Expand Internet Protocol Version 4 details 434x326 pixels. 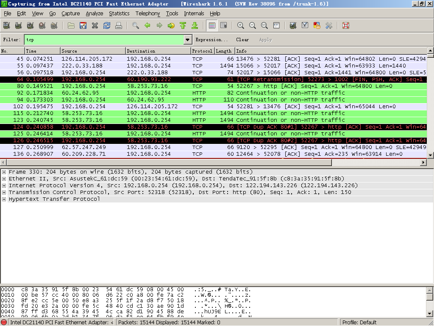4,185
